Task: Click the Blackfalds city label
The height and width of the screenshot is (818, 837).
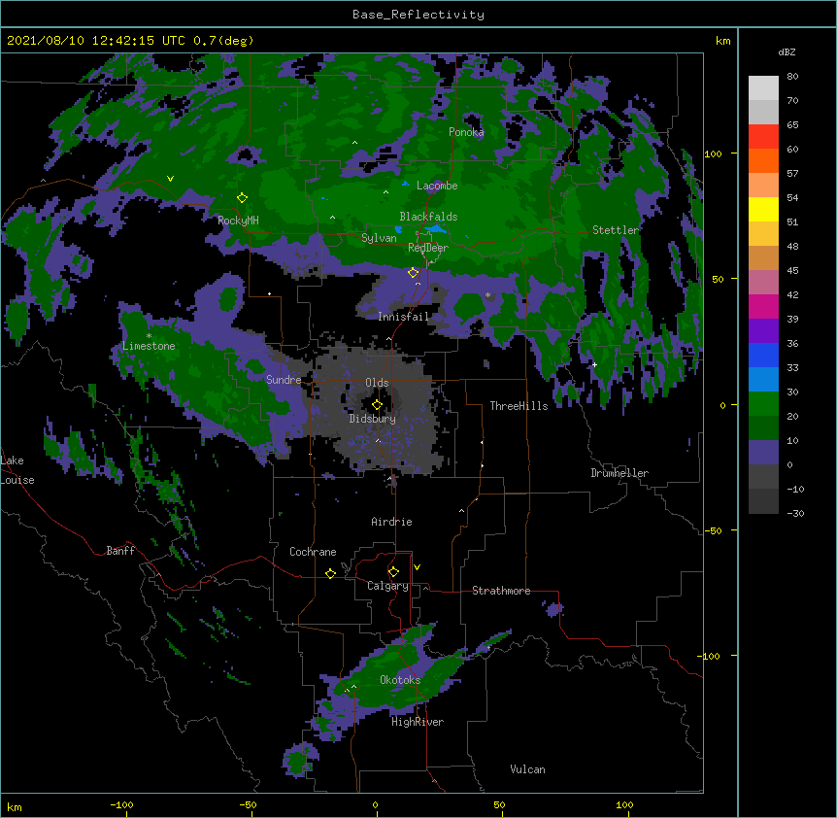Action: (x=428, y=217)
